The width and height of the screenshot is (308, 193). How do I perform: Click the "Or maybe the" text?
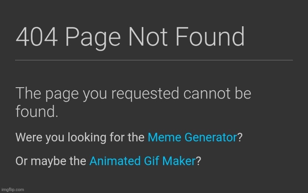click(51, 161)
